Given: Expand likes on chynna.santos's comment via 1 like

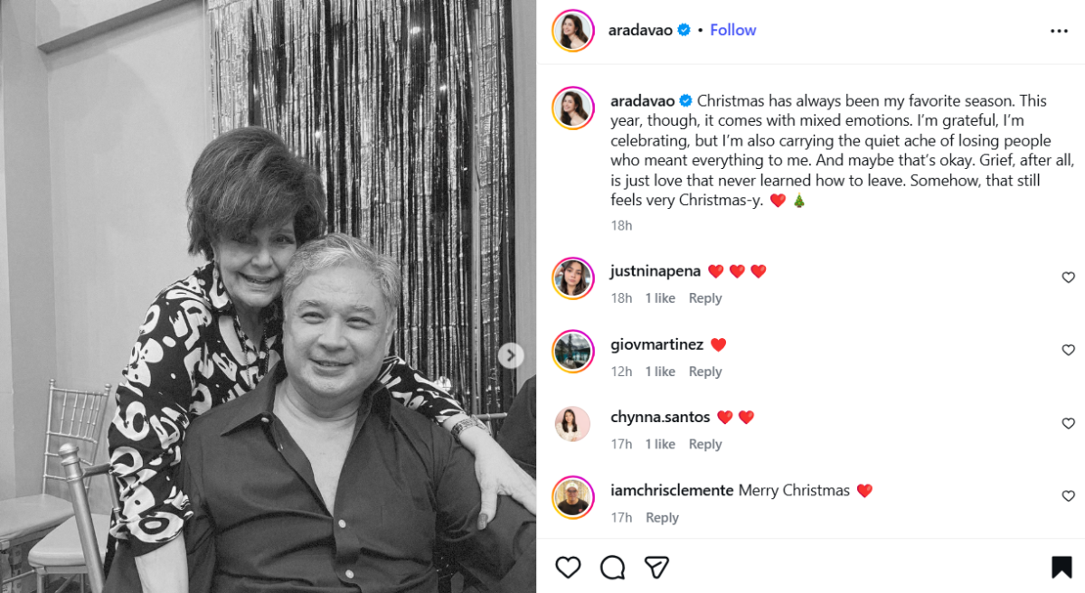Looking at the screenshot, I should tap(660, 444).
